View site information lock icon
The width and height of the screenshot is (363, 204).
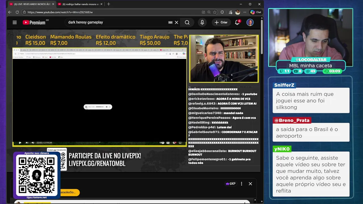pyautogui.click(x=24, y=12)
